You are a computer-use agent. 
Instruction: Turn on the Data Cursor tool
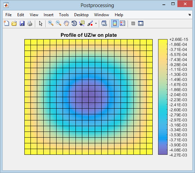82,23
